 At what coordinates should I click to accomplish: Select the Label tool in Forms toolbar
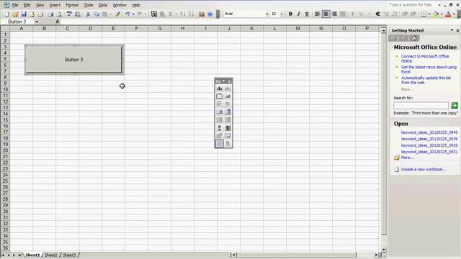219,88
